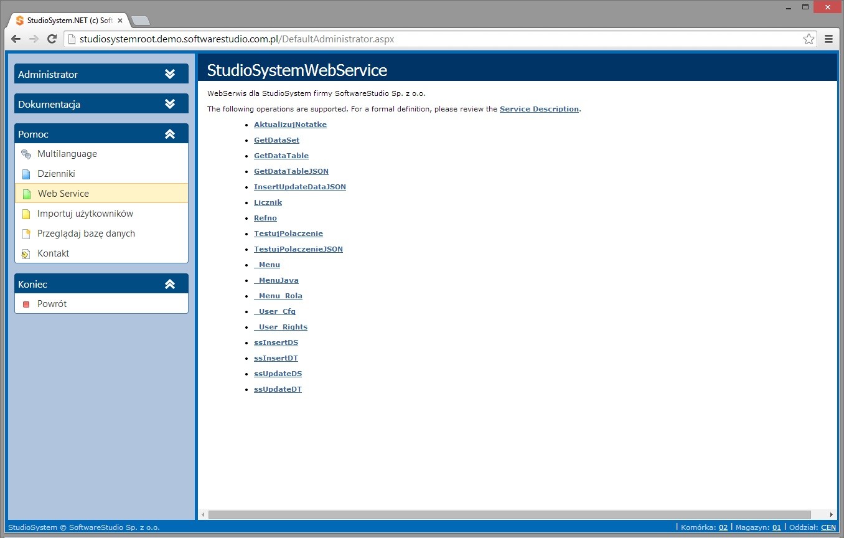Click the red Powrót icon
This screenshot has width=844, height=538.
click(x=26, y=304)
